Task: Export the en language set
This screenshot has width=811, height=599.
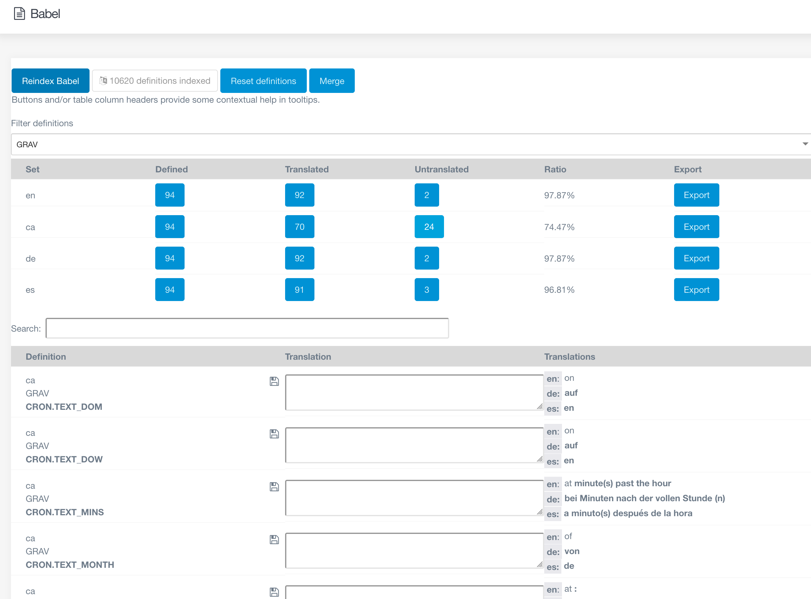Action: click(696, 195)
